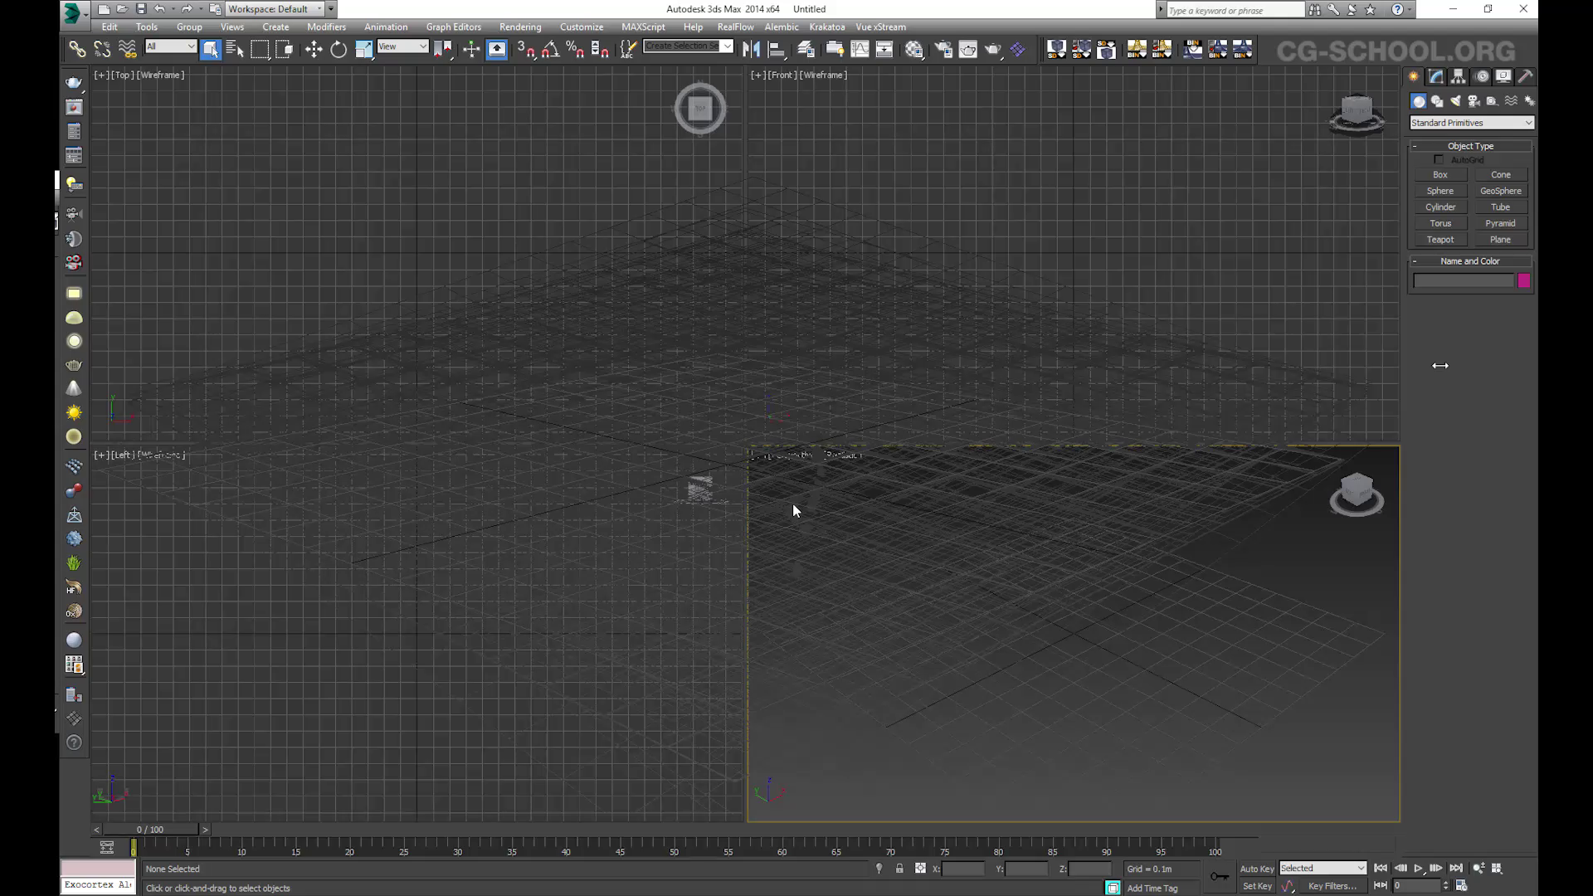1593x896 pixels.
Task: Open the Customize menu
Action: [582, 27]
